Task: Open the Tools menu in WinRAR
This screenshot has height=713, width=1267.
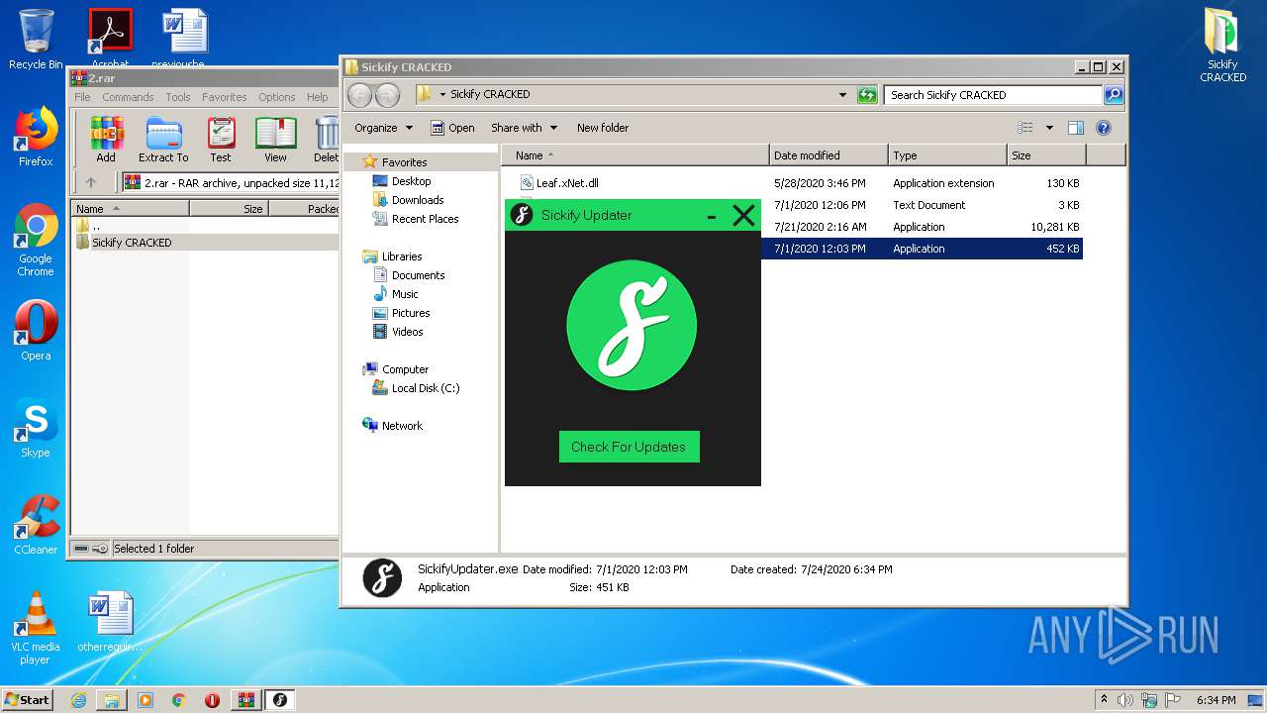Action: point(178,97)
